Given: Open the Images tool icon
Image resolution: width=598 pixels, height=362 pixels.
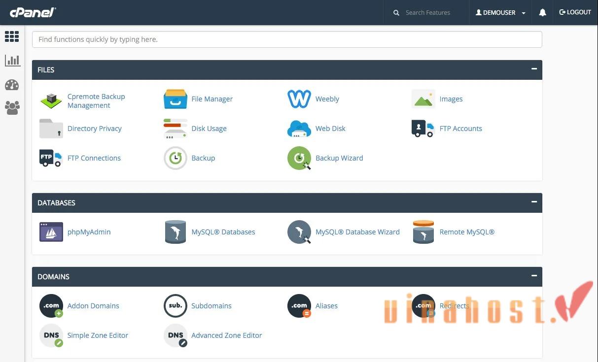Looking at the screenshot, I should pos(423,99).
